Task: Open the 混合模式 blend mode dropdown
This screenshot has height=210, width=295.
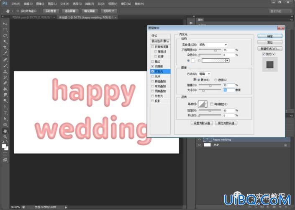Action: tap(213, 45)
